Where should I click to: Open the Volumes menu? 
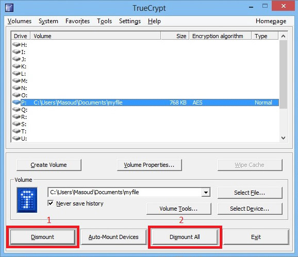[20, 21]
